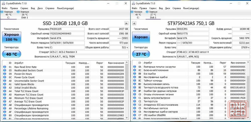Click status icon of Valid Spare Blocks
The image size is (251, 122).
(x=5, y=84)
